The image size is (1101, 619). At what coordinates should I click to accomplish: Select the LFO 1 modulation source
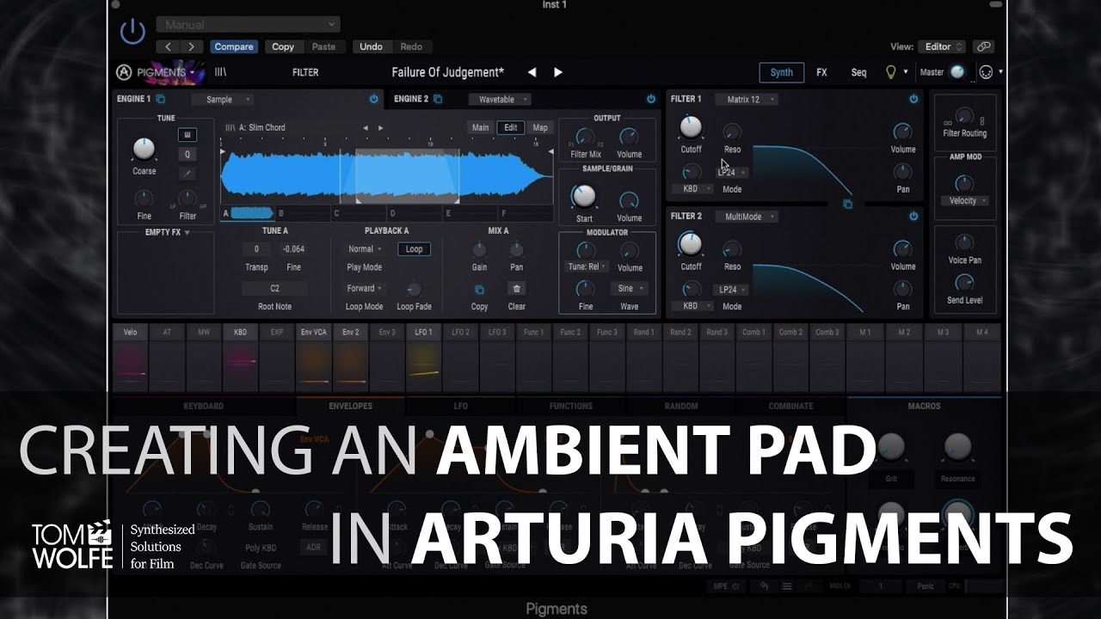[423, 357]
